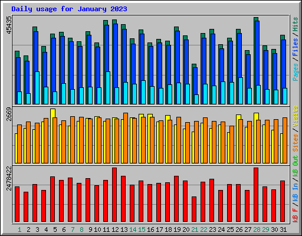
Task: Click day label 31 on the x-axis
Action: [x=283, y=230]
